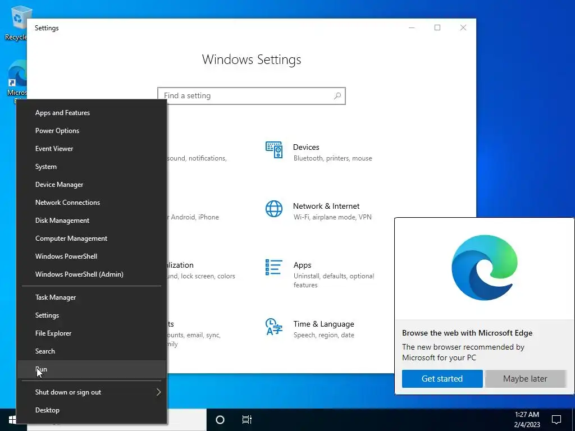
Task: Click Get started in Edge popup
Action: point(442,379)
